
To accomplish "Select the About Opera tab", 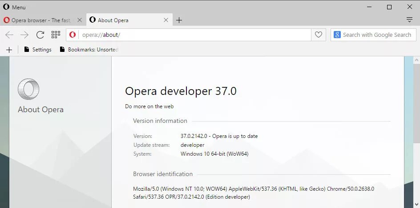I will coord(129,20).
